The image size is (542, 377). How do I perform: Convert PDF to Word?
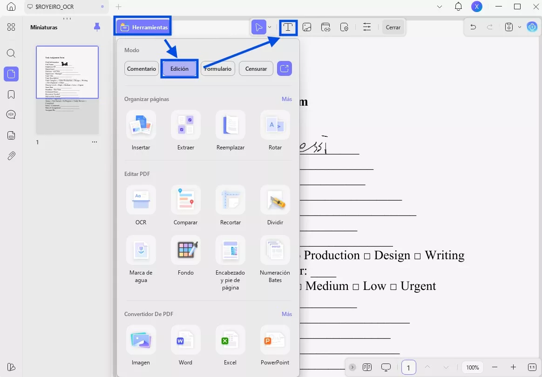point(186,346)
